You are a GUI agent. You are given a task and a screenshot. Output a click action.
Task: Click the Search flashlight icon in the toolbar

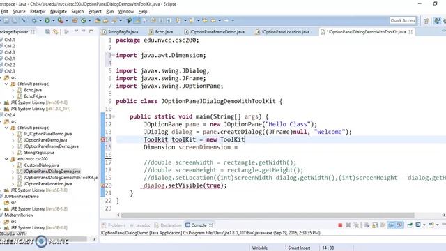pyautogui.click(x=114, y=20)
